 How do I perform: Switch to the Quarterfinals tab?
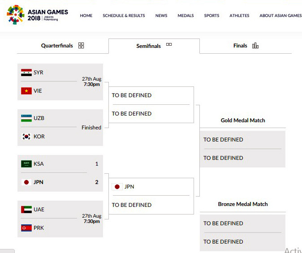(62, 46)
